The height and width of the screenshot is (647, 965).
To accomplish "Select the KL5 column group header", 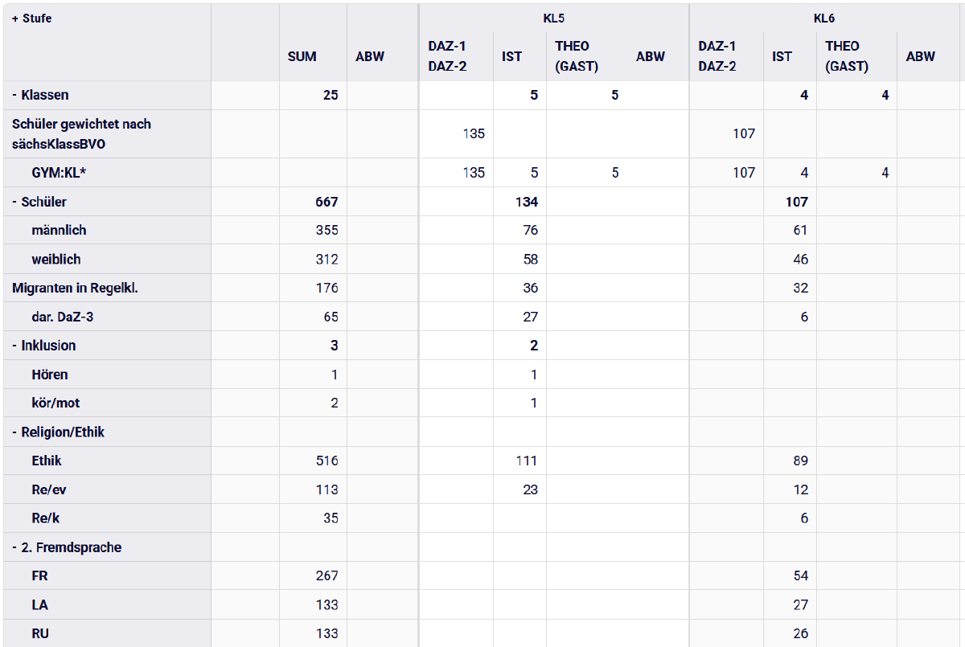I will (554, 18).
